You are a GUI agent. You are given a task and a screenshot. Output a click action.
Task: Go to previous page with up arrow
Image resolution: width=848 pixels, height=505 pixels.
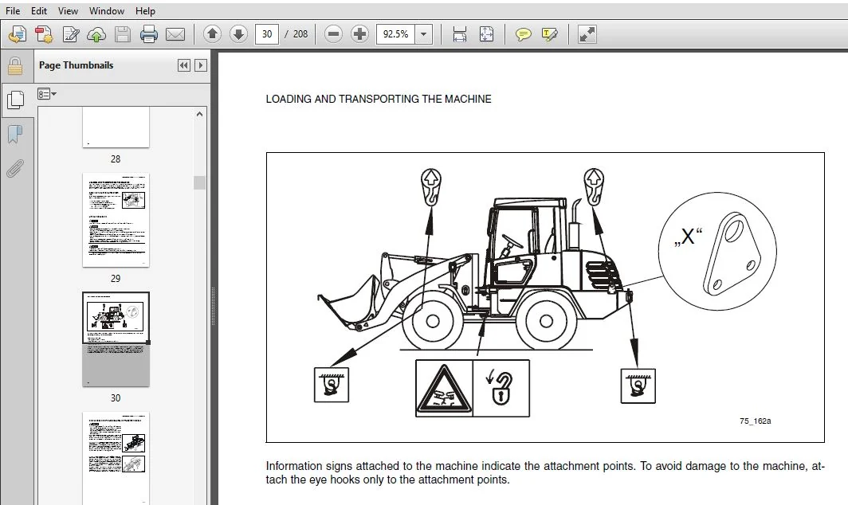pos(212,34)
